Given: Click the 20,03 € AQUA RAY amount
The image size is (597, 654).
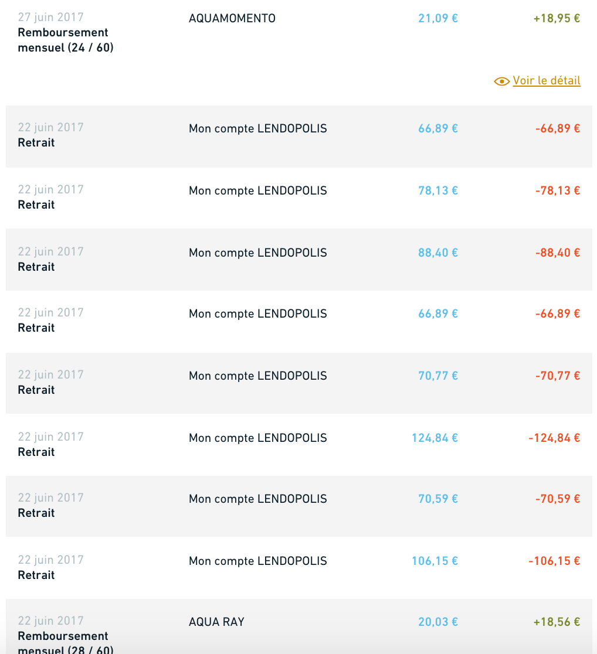Looking at the screenshot, I should (x=438, y=622).
